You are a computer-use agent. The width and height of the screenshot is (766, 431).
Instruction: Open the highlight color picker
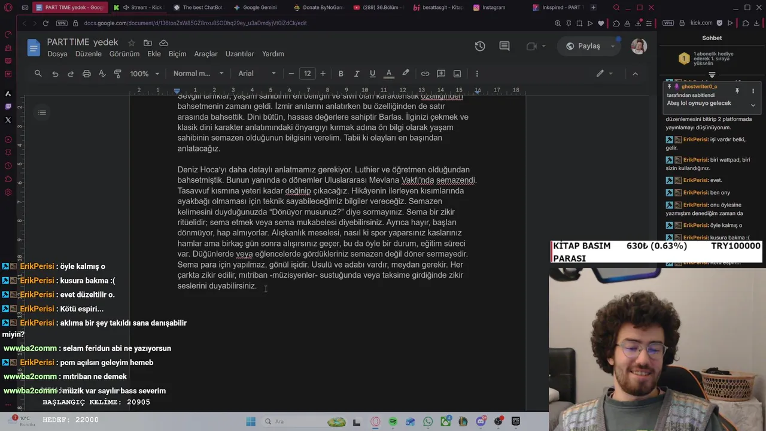(x=406, y=74)
